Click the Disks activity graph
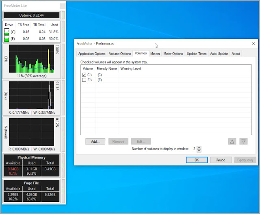 coord(32,95)
